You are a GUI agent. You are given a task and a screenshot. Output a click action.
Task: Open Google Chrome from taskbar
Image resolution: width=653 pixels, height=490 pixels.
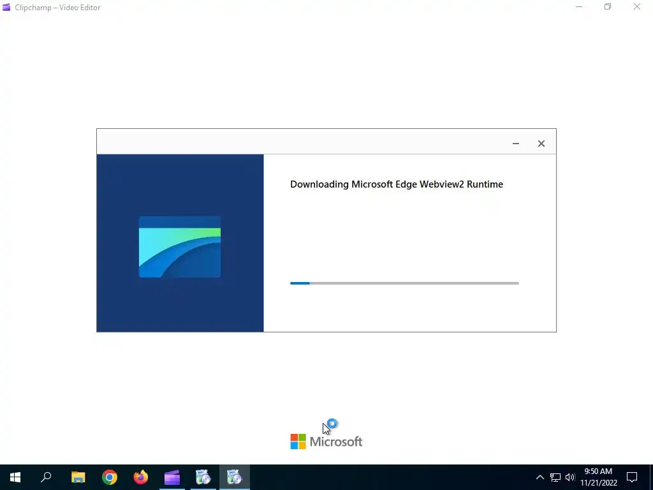tap(110, 477)
